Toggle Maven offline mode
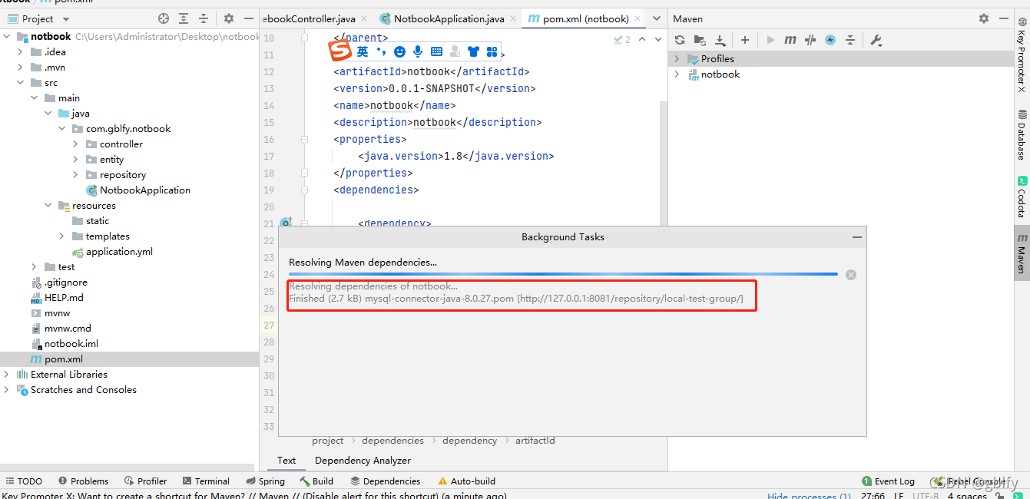 810,40
